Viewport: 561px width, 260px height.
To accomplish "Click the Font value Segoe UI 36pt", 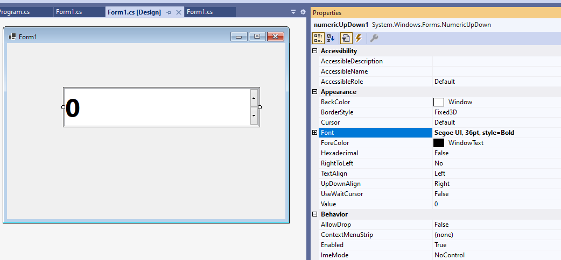I will (x=474, y=133).
